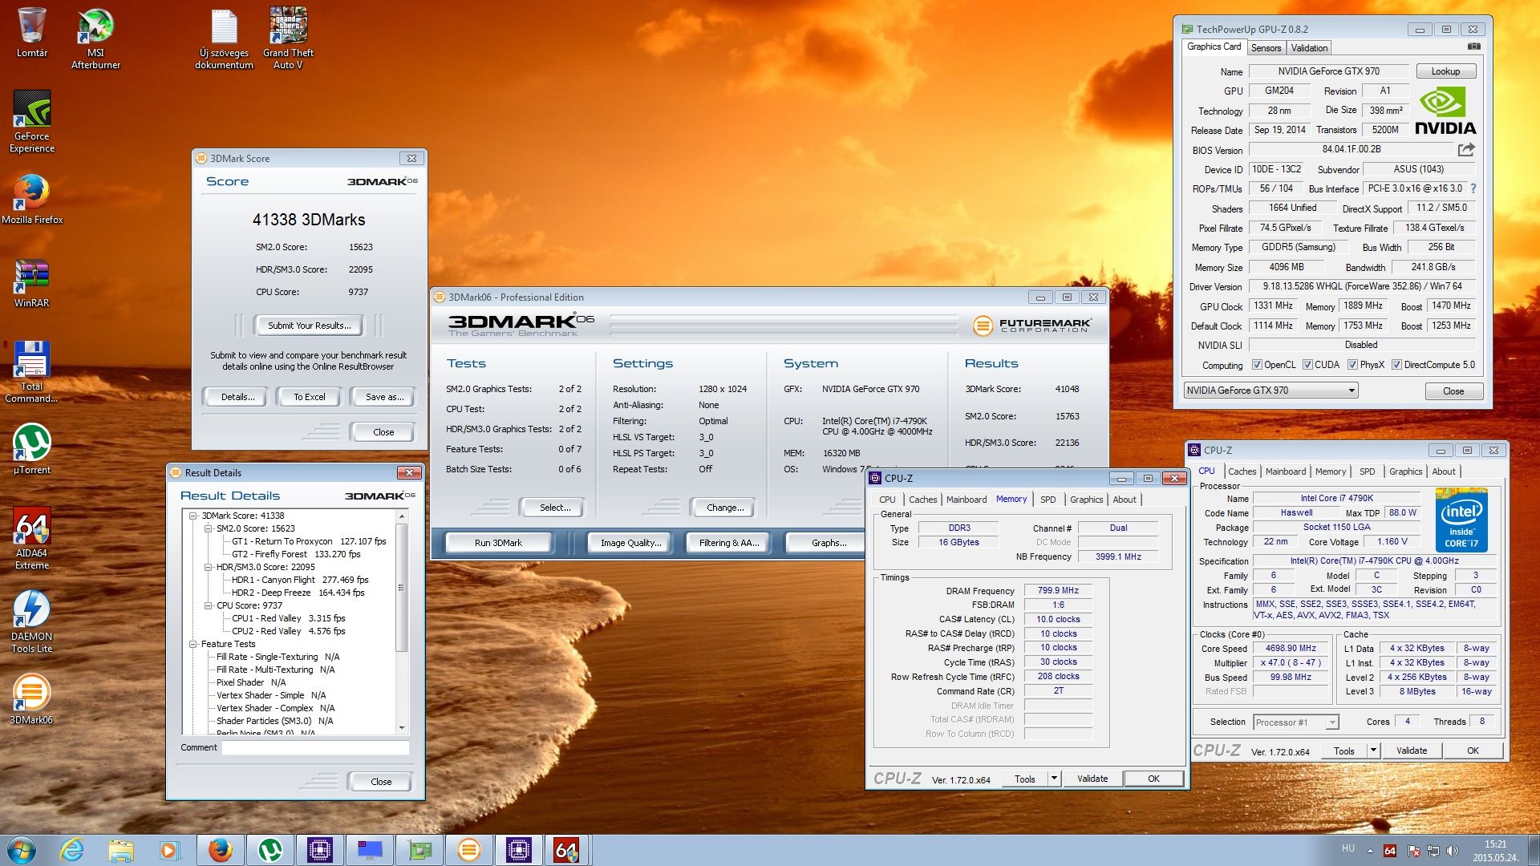Open Tools dropdown arrow in CPU-Z Memory window
Viewport: 1540px width, 866px height.
1054,779
